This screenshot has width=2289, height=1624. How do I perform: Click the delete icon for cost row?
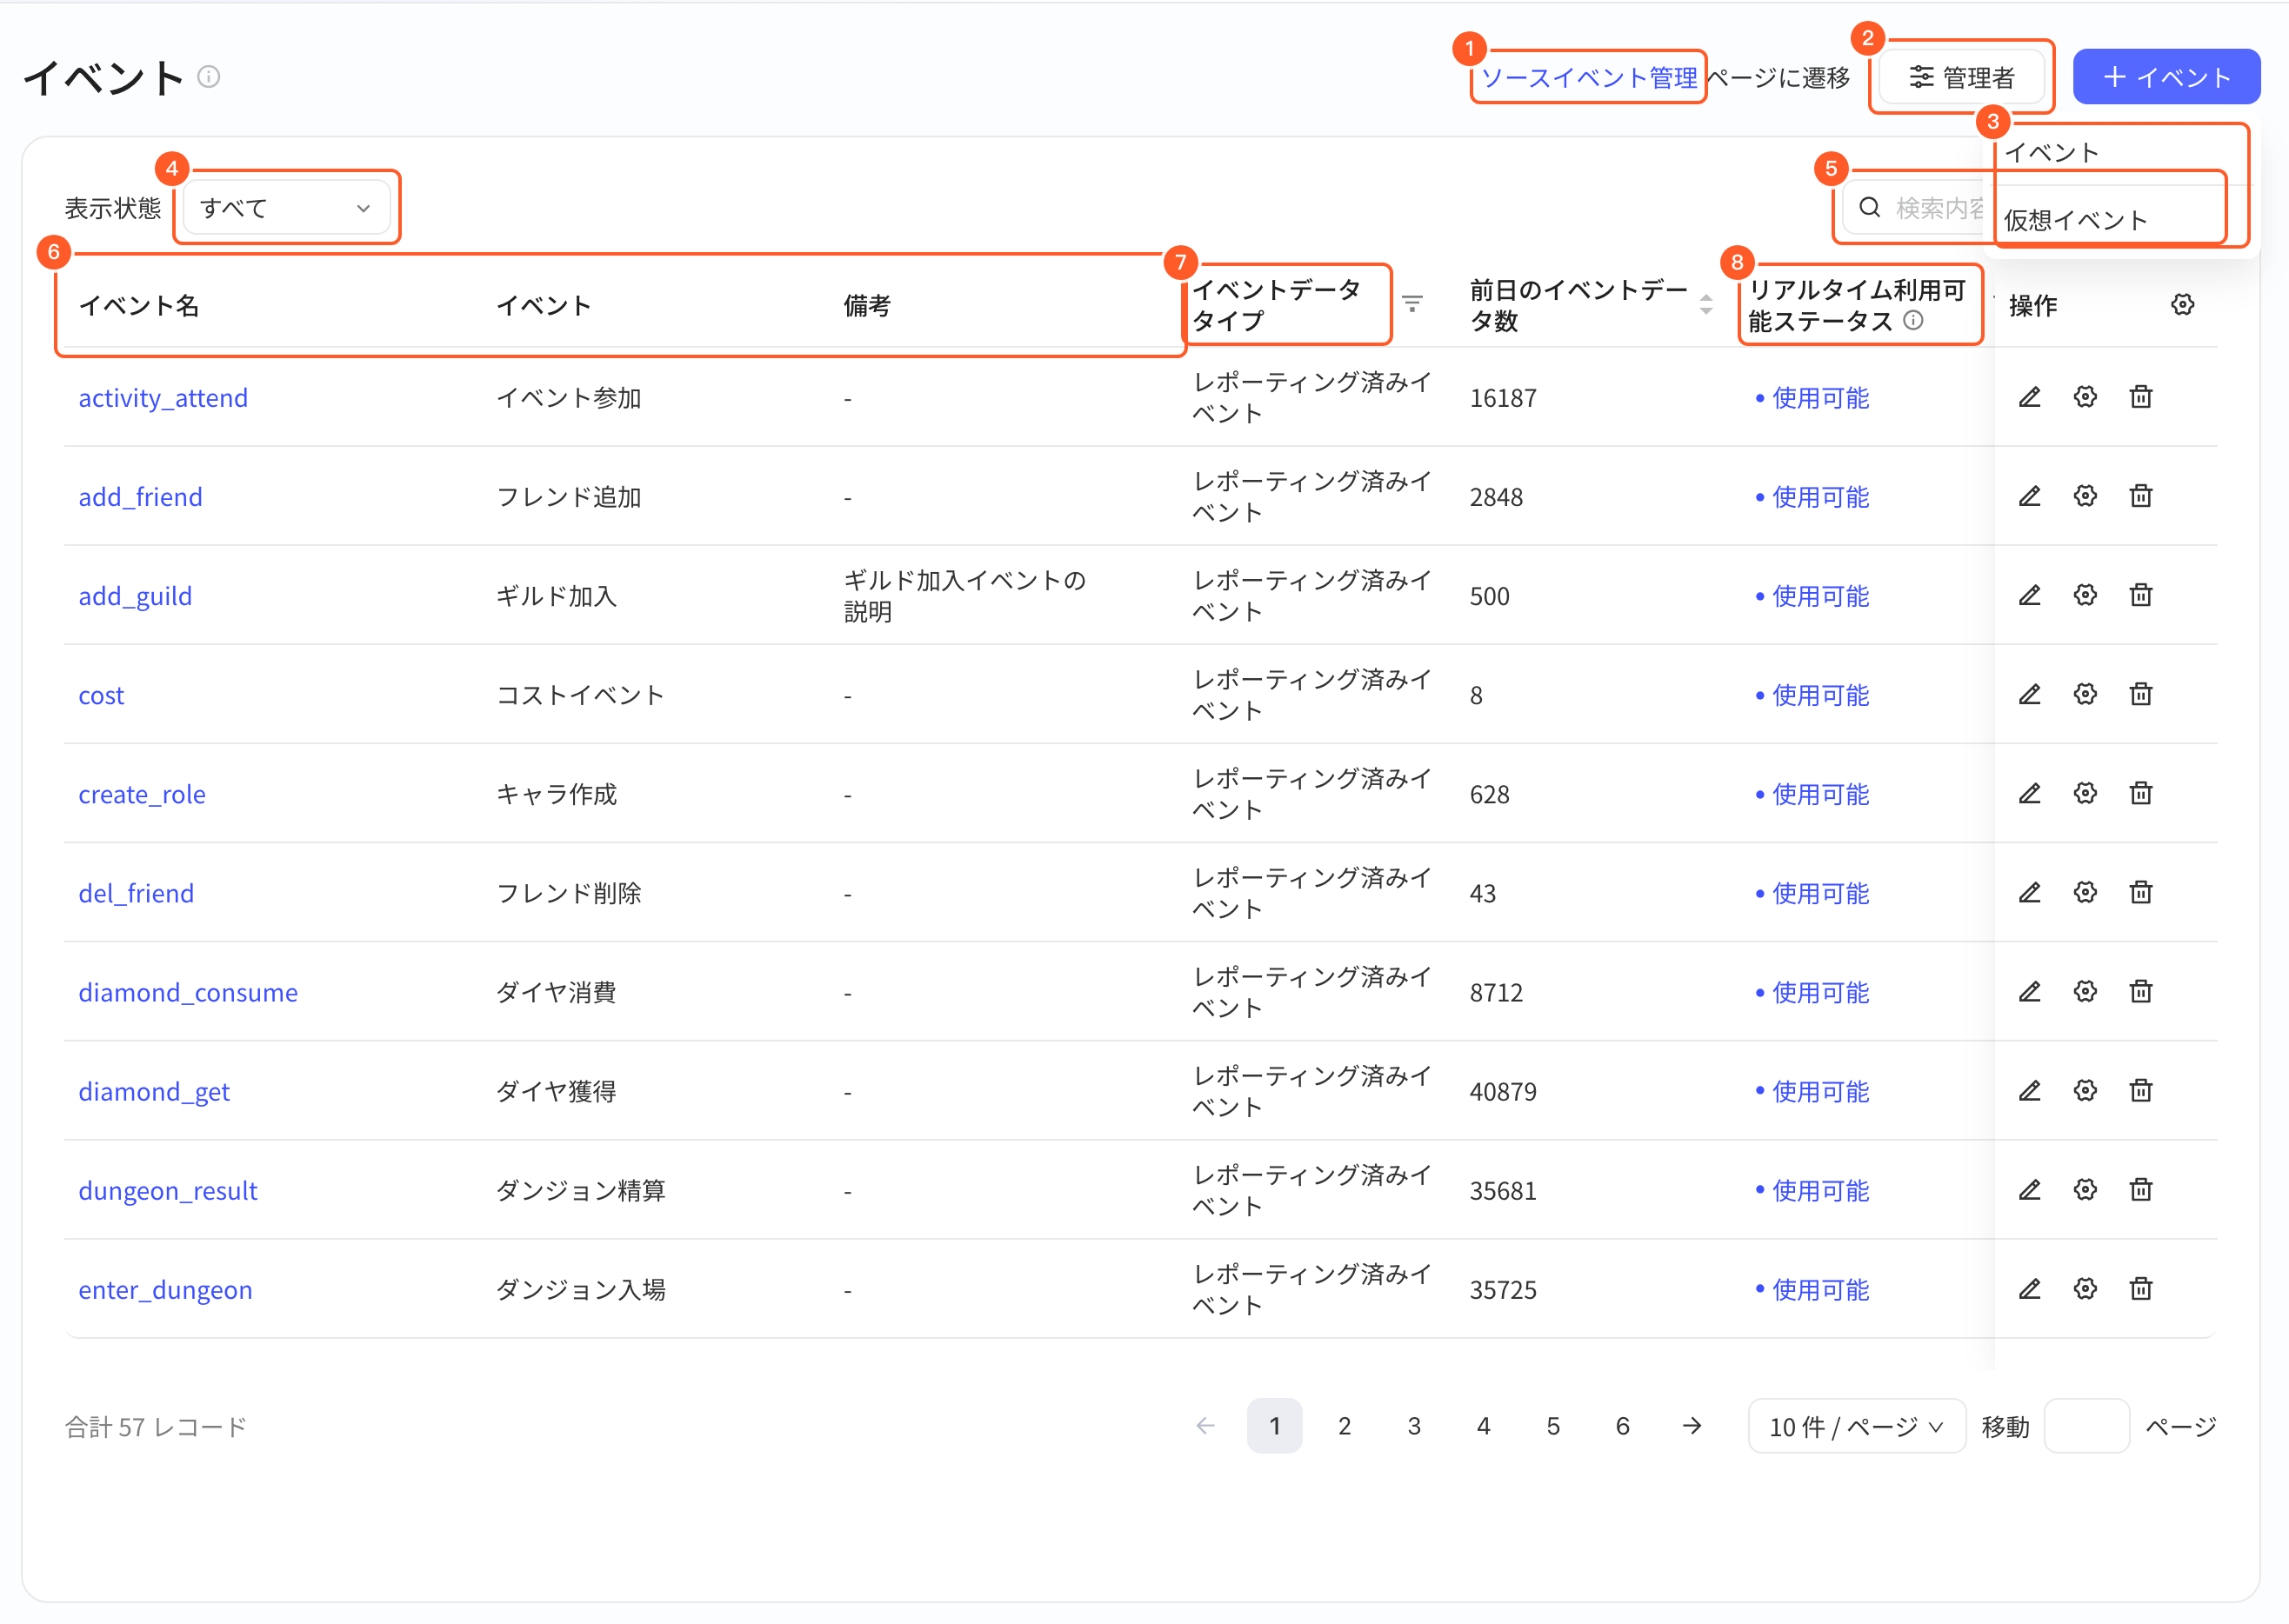pyautogui.click(x=2141, y=694)
